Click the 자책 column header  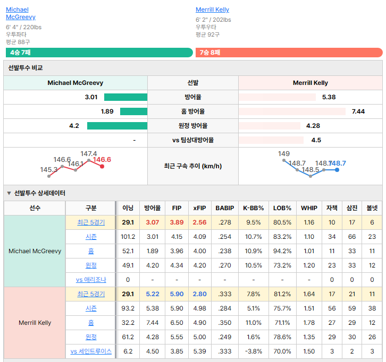click(x=332, y=208)
